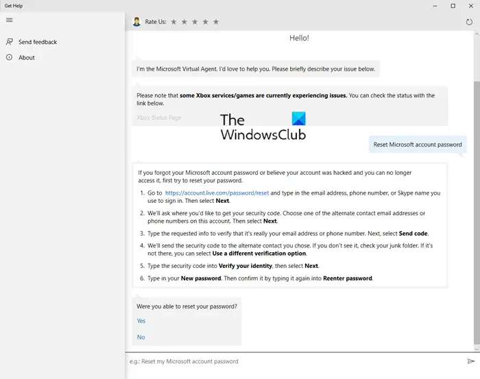Open the hamburger navigation menu
The height and width of the screenshot is (379, 480).
coord(10,20)
